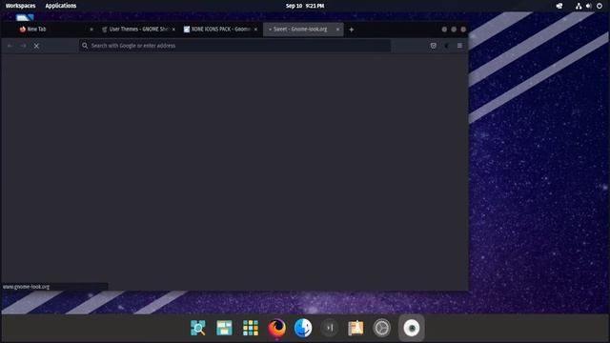The width and height of the screenshot is (610, 343).
Task: Close the User Themes tab
Action: [x=173, y=30]
